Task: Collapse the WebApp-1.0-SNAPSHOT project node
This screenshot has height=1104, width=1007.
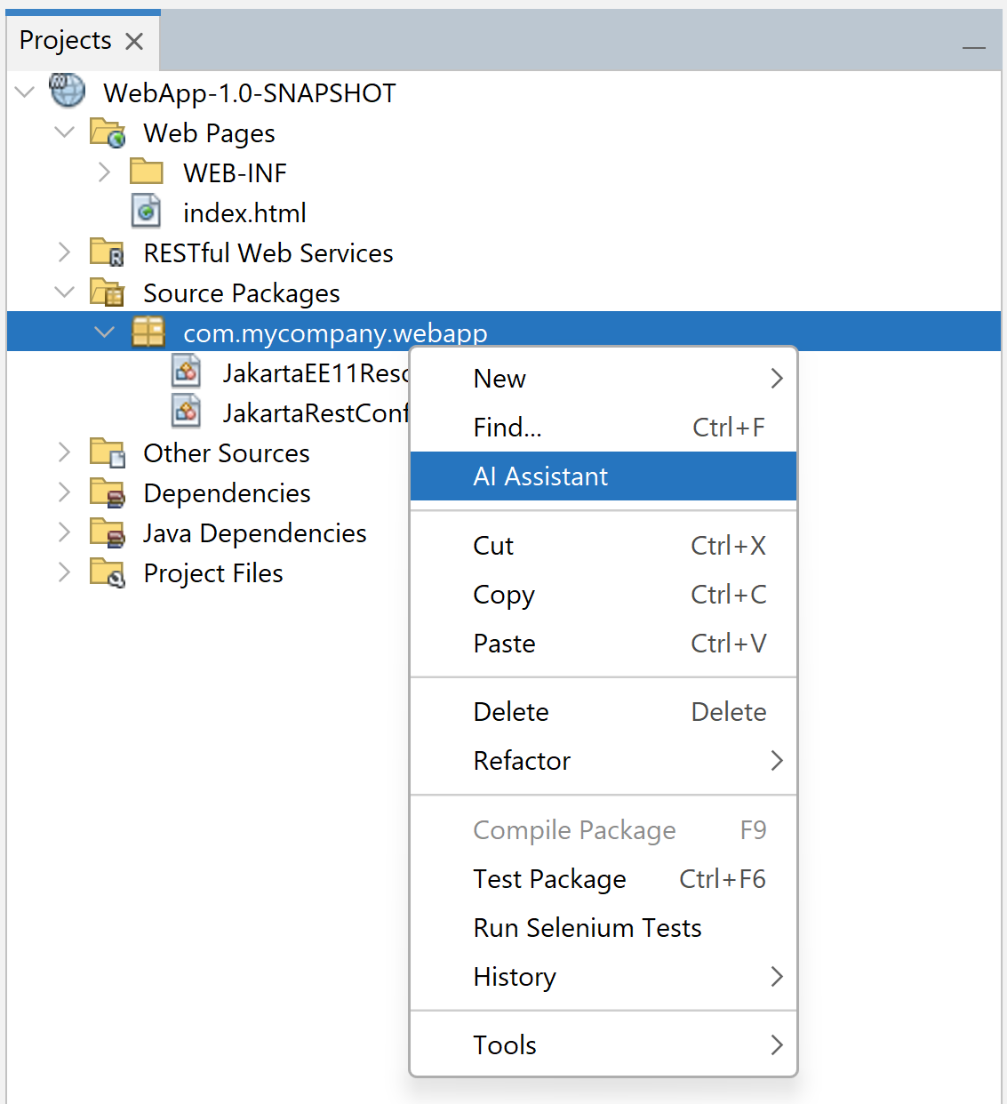Action: [x=25, y=92]
